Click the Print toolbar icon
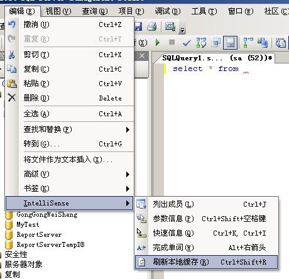The image size is (289, 279). click(152, 26)
